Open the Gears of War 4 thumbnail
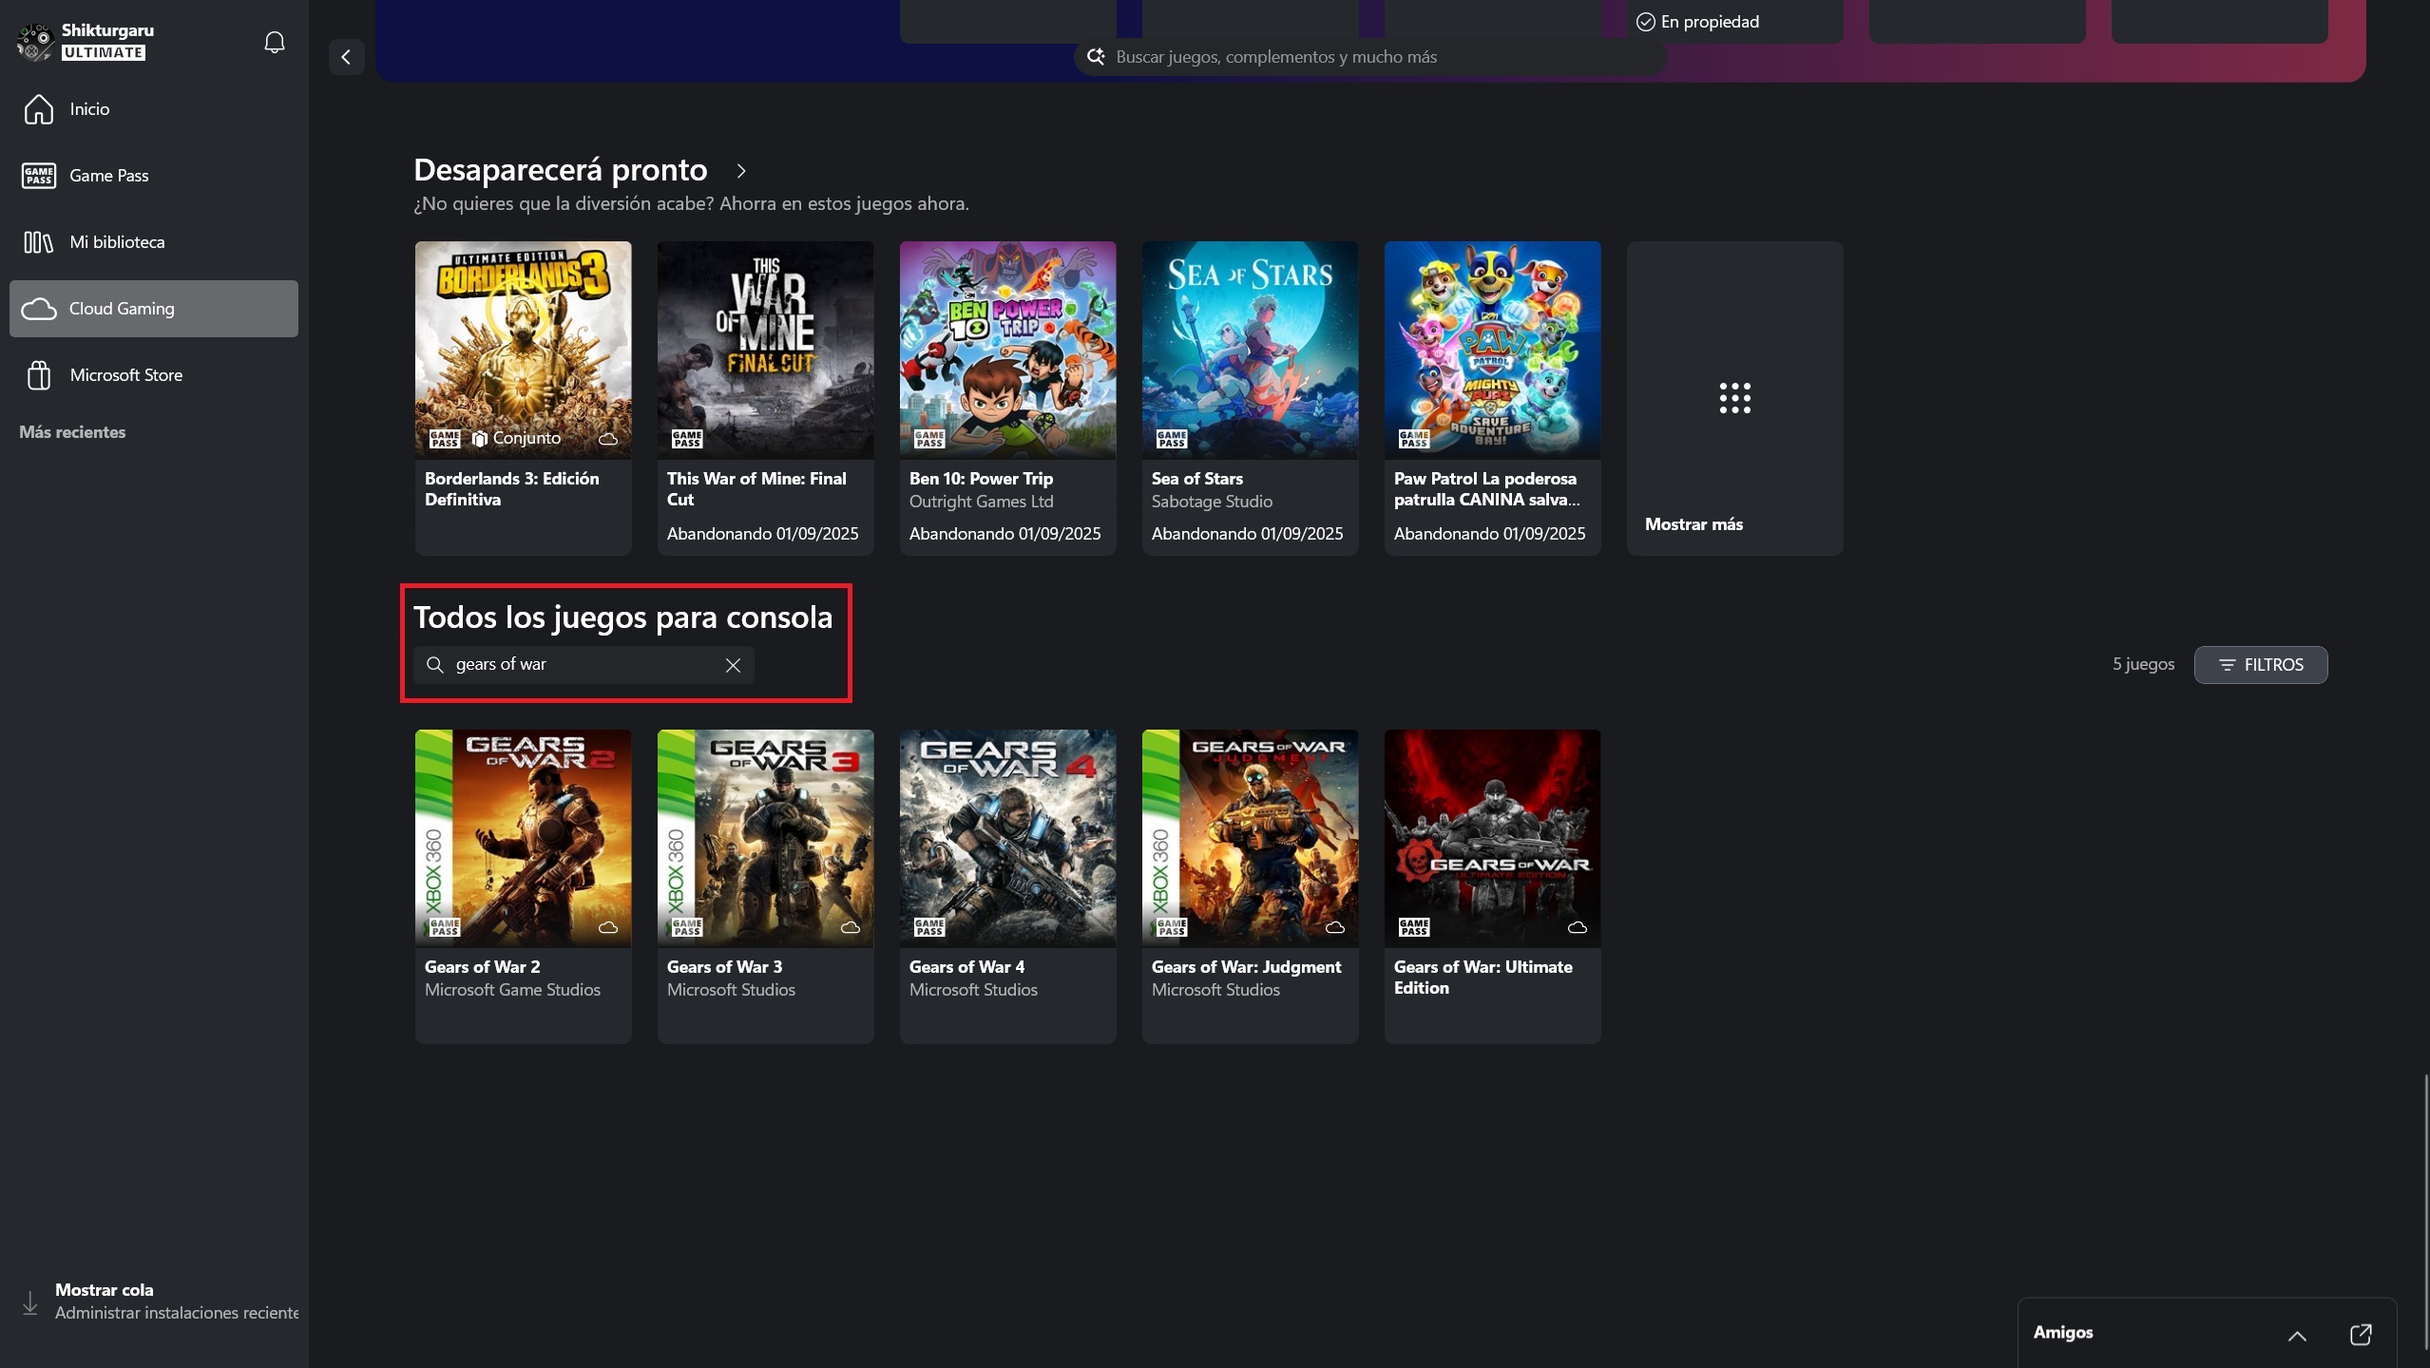 [1007, 838]
